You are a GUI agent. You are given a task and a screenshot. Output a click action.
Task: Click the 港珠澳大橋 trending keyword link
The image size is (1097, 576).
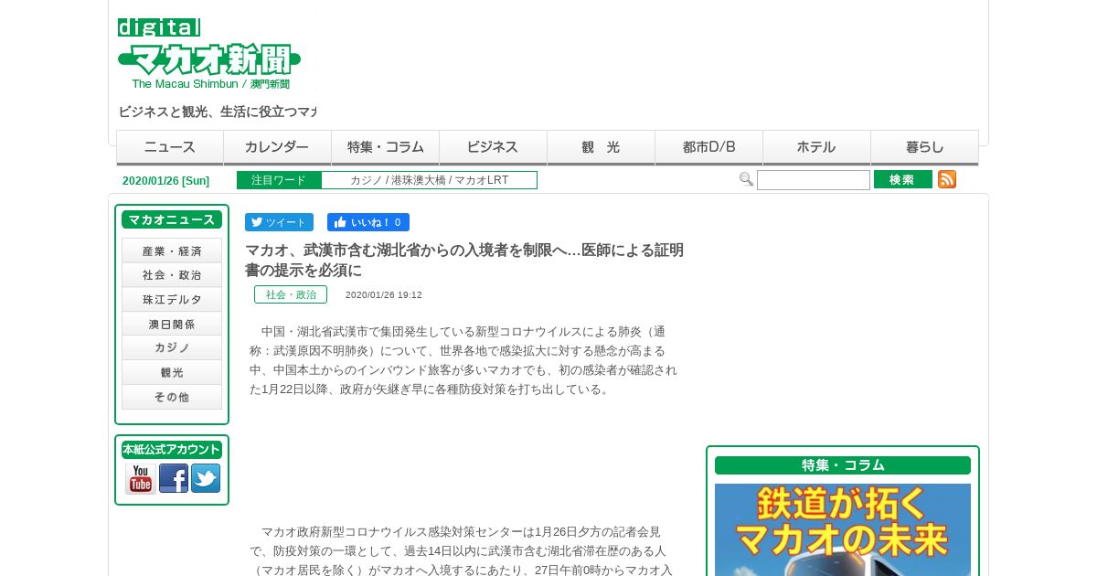(419, 180)
